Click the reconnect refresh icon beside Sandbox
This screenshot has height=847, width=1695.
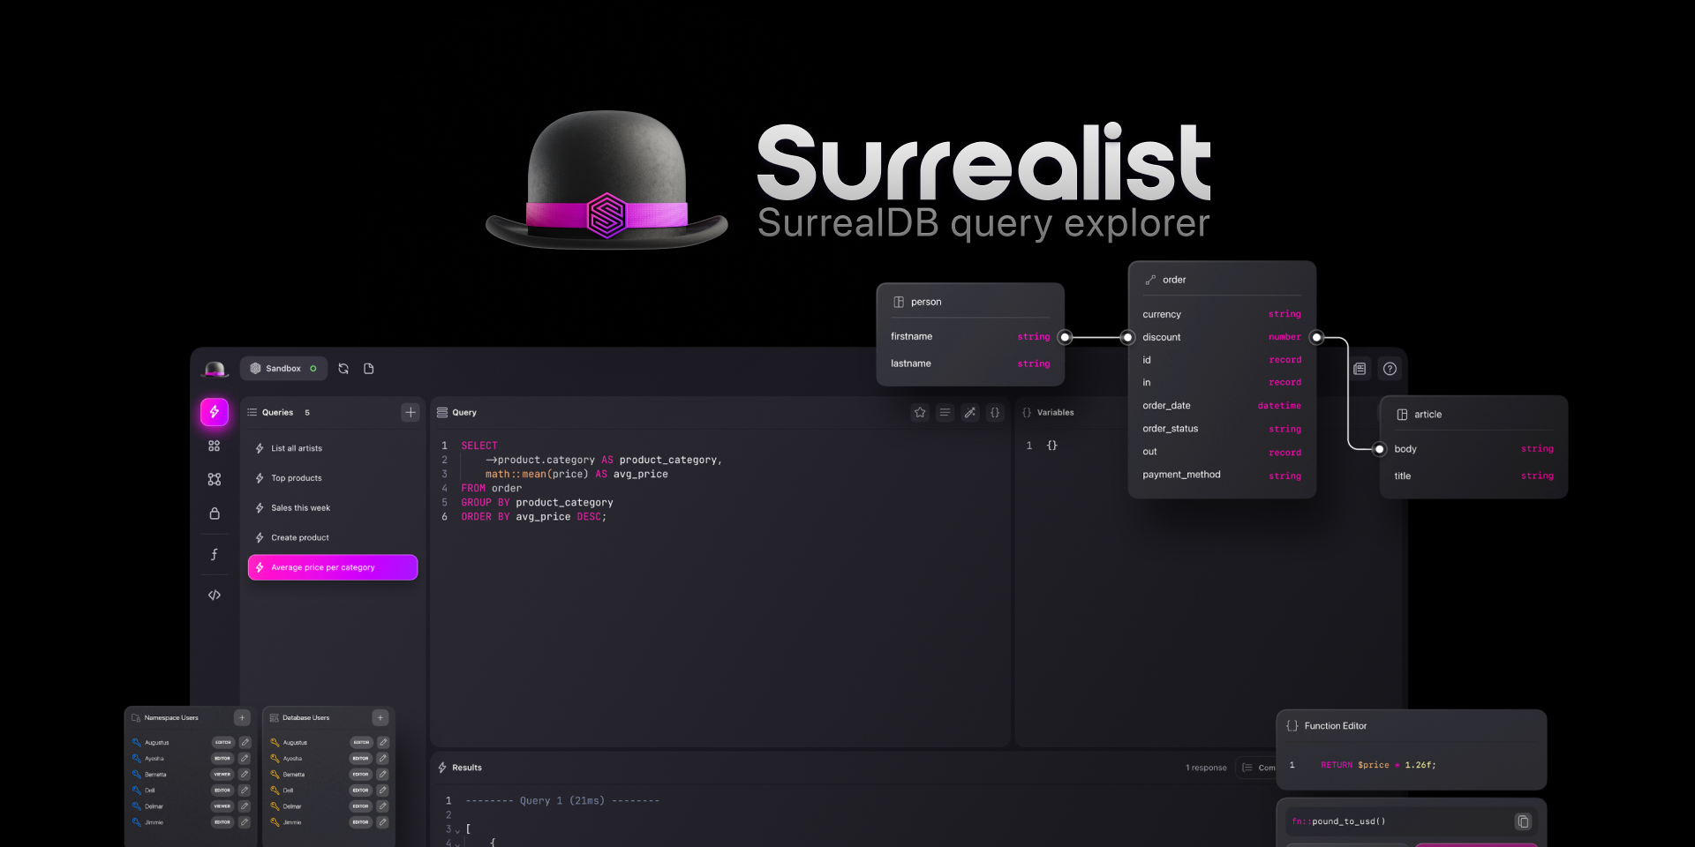(343, 369)
